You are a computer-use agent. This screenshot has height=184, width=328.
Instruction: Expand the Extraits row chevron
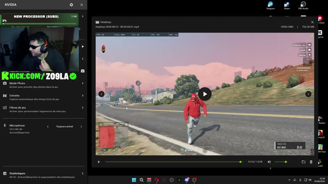pyautogui.click(x=83, y=96)
